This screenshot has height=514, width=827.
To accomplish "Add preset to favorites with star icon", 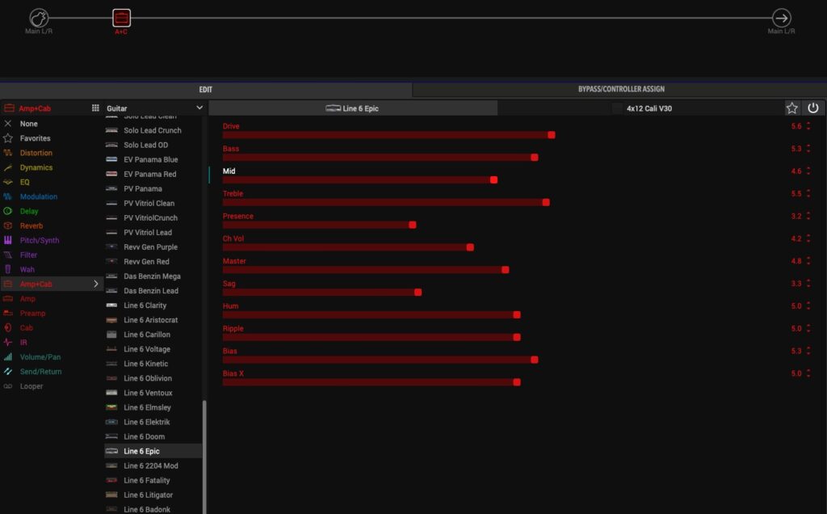I will (x=791, y=108).
